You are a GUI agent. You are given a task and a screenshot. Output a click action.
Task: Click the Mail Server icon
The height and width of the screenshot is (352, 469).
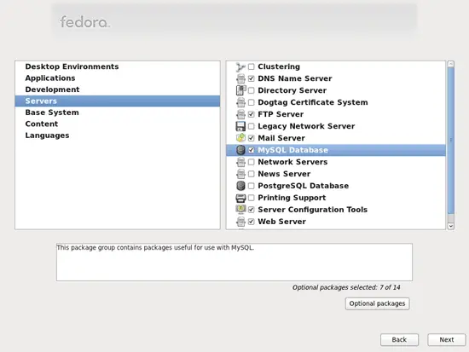coord(240,138)
